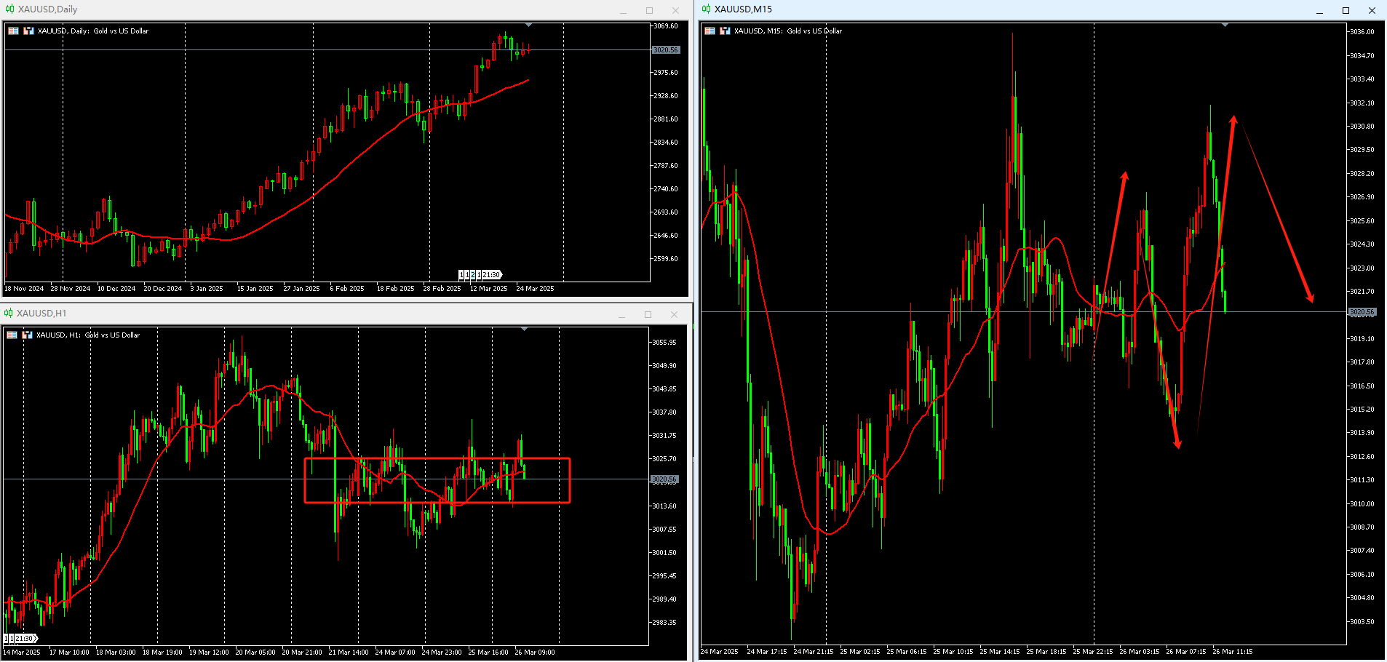
Task: Open the 21:30 economic event marker in Daily chart
Action: (x=493, y=275)
